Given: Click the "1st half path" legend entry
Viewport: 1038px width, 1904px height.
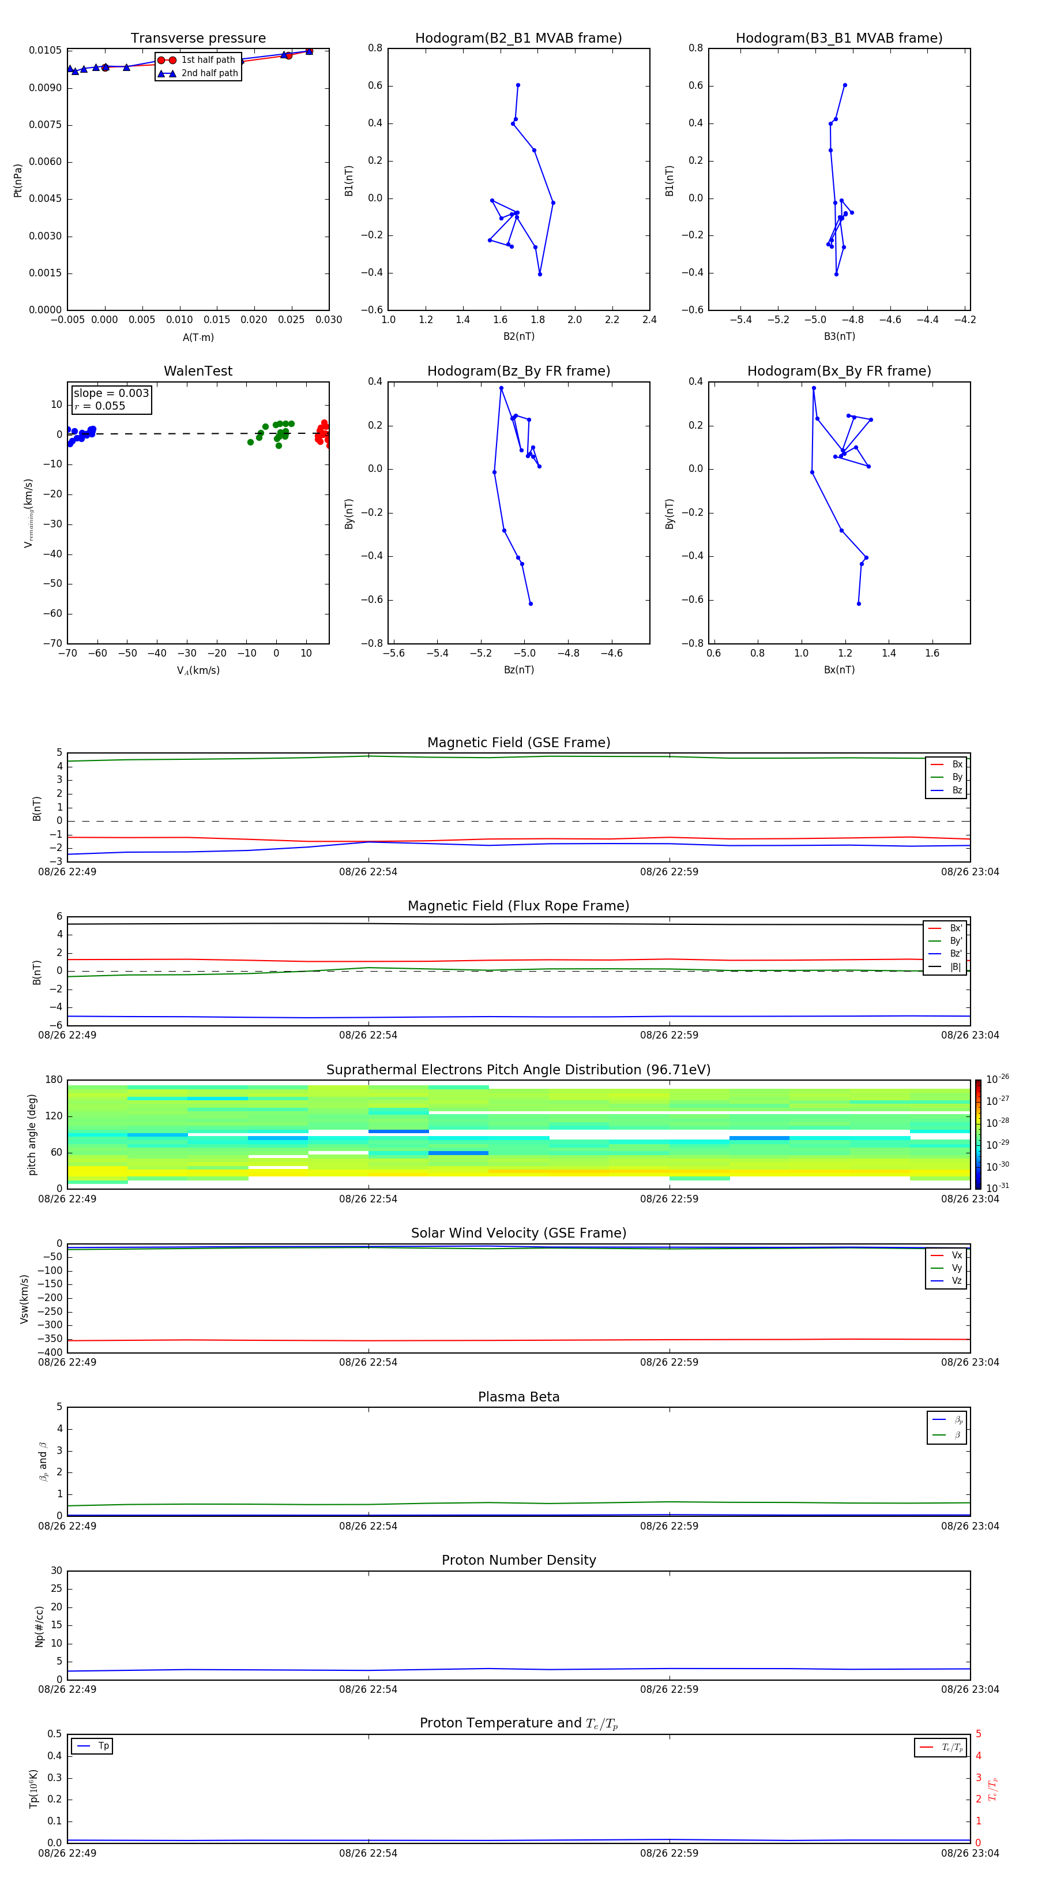Looking at the screenshot, I should [x=198, y=60].
